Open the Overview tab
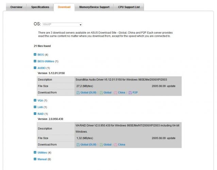 16,7
